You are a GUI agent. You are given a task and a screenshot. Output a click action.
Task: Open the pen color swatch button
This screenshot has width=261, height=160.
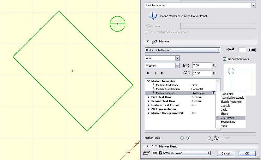(x=252, y=50)
